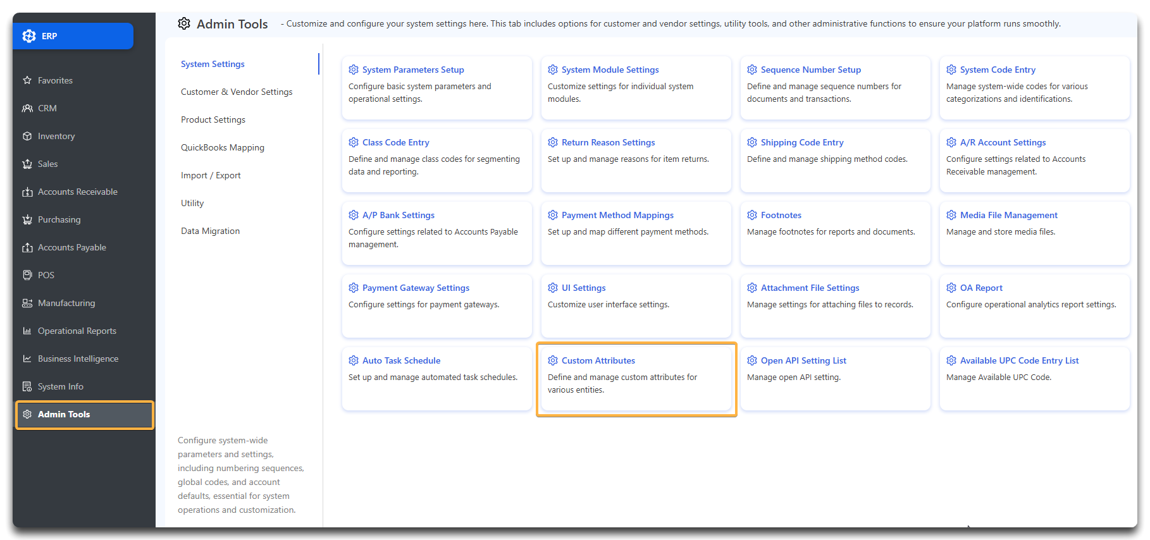Viewport: 1150px width, 540px height.
Task: Click the Inventory box icon
Action: click(27, 136)
